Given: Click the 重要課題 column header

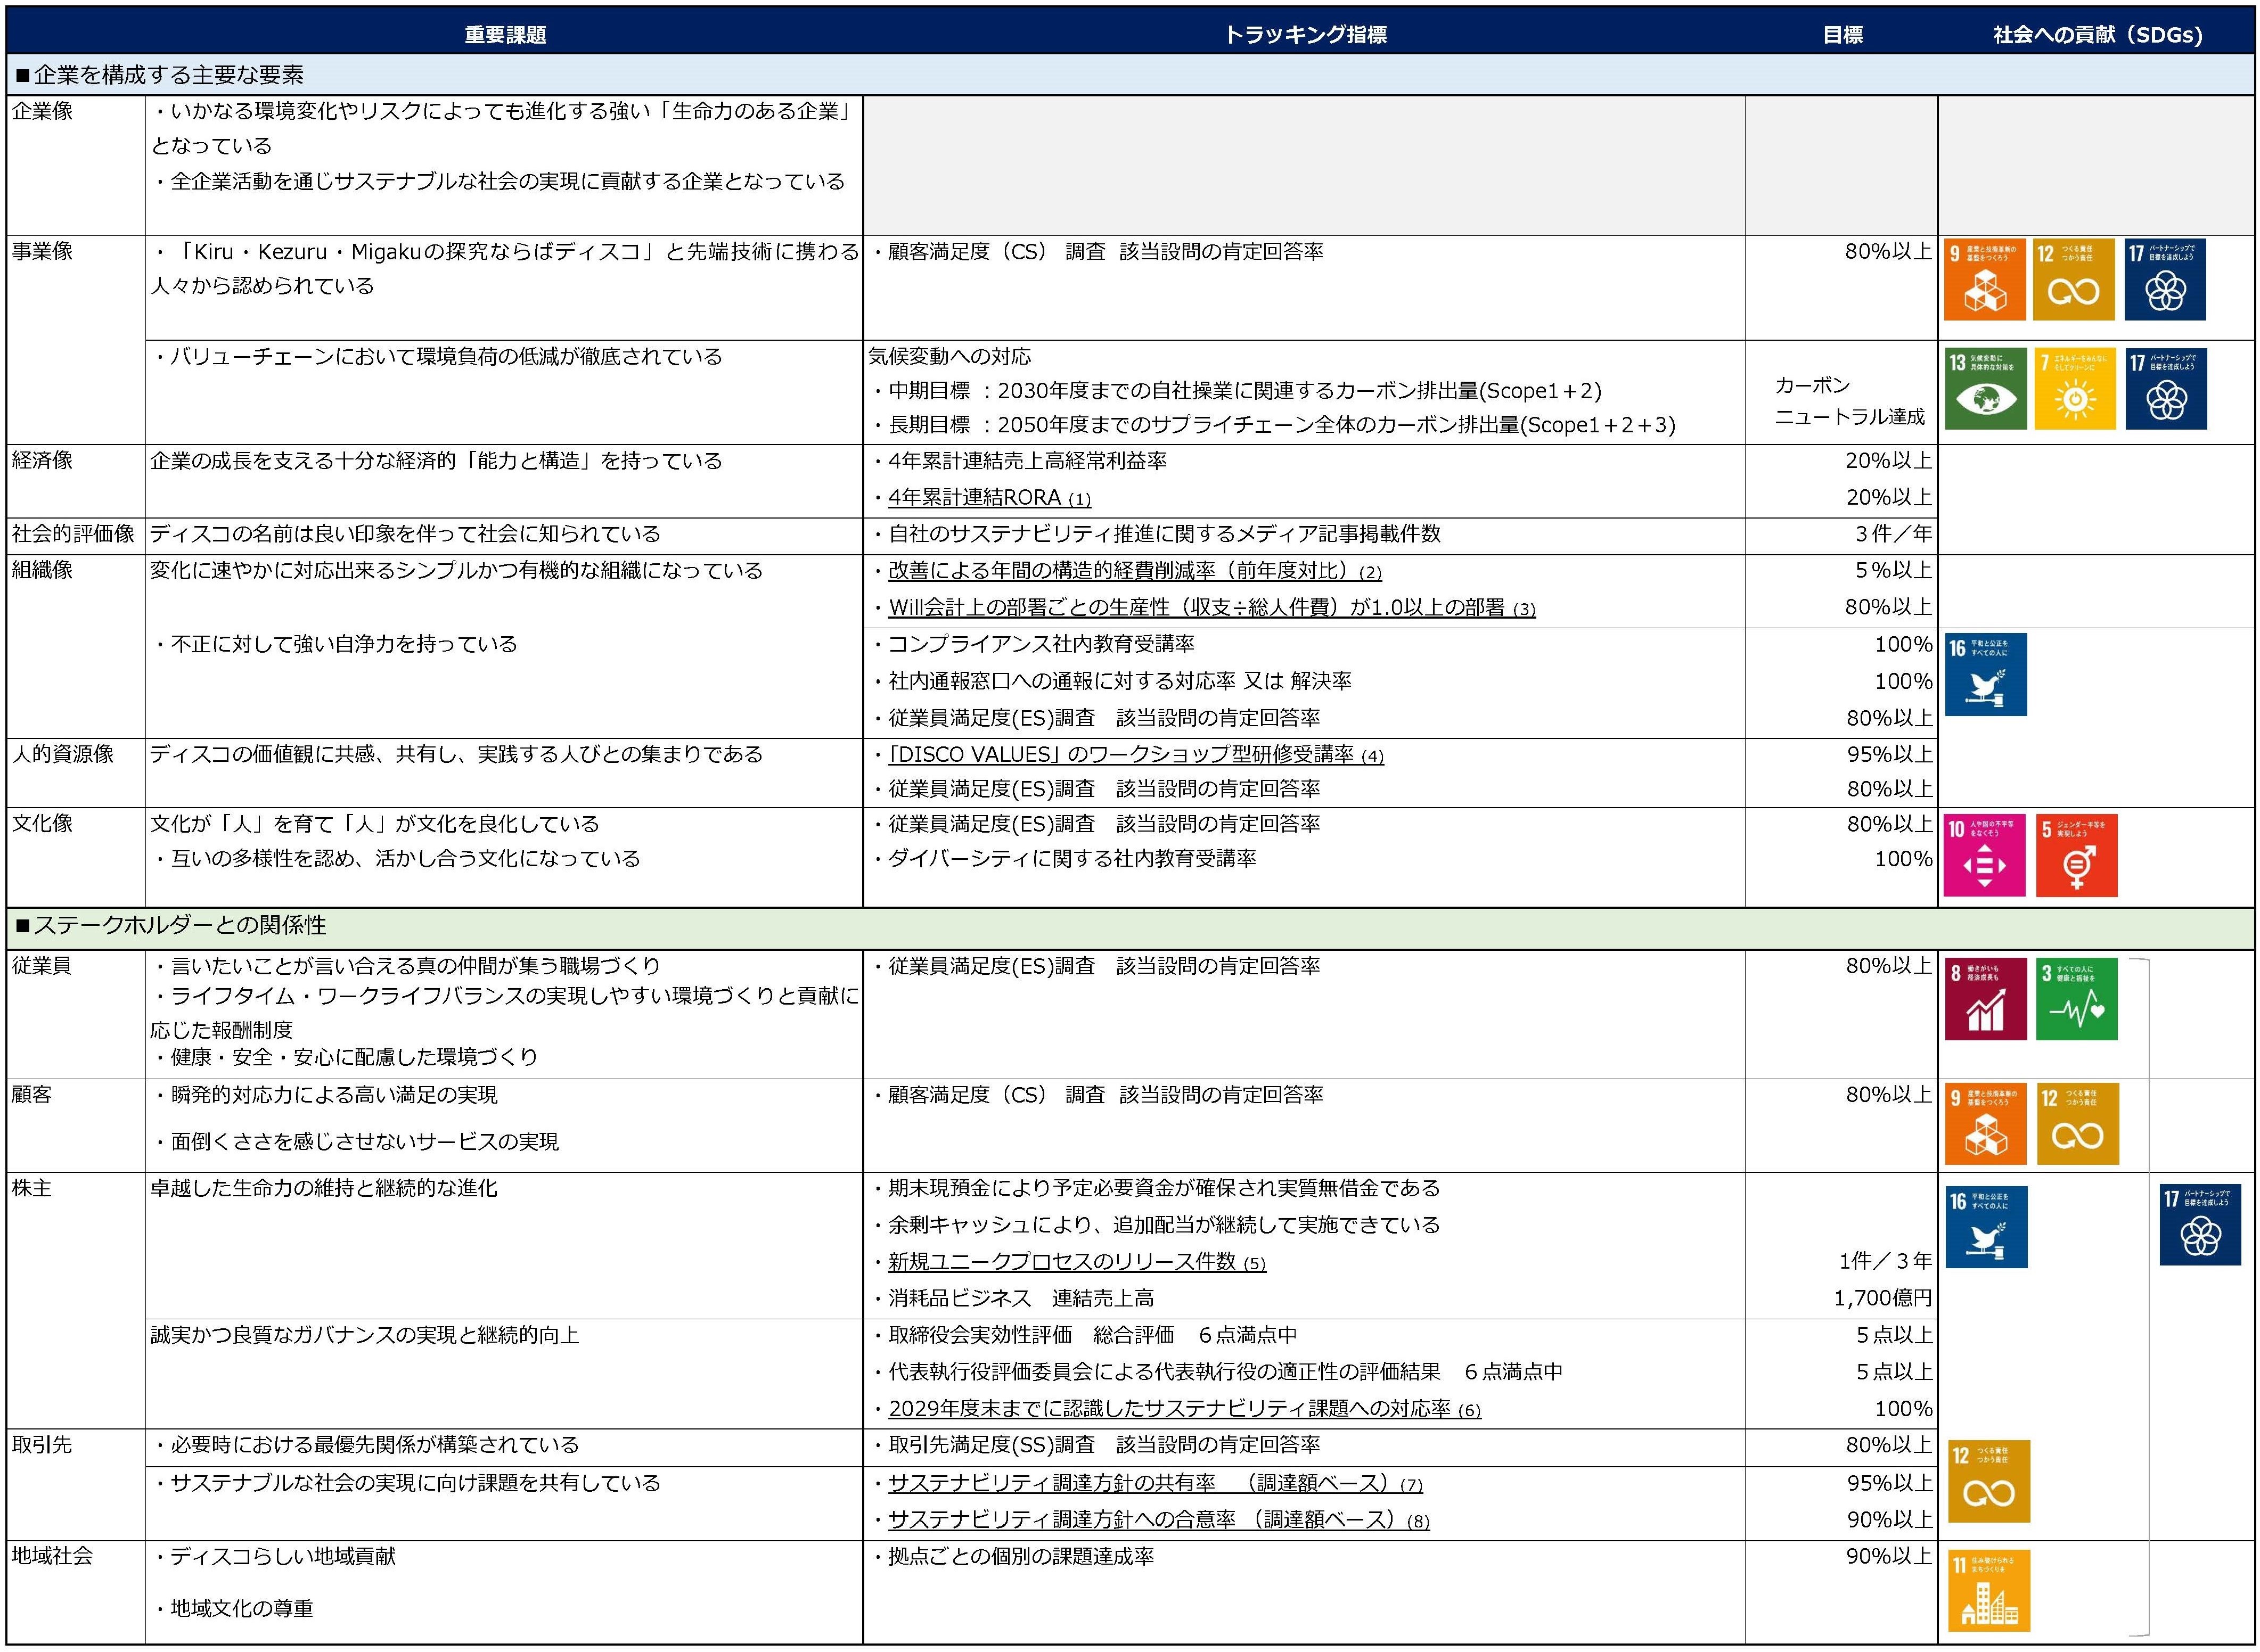Looking at the screenshot, I should coord(505,35).
